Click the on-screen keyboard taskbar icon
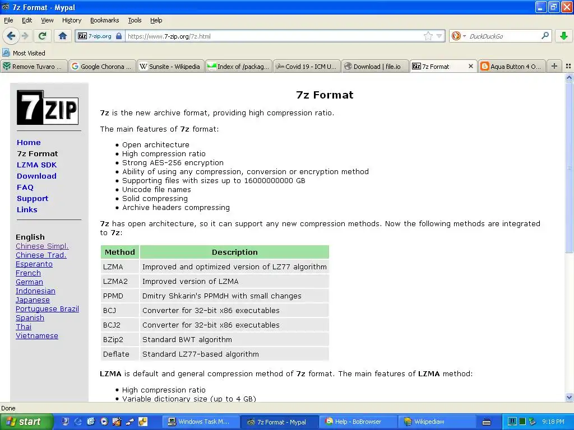Screen dimensions: 574x430 click(486, 422)
